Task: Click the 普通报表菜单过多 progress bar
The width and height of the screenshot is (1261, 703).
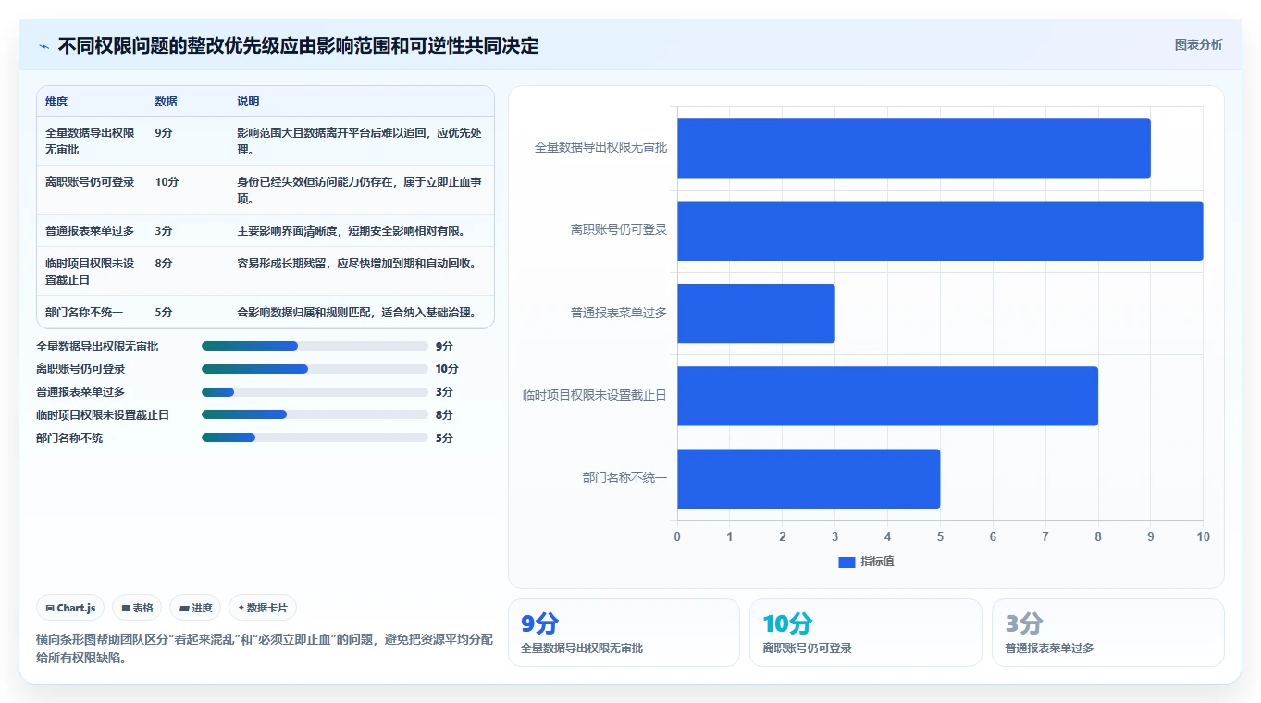Action: click(315, 392)
